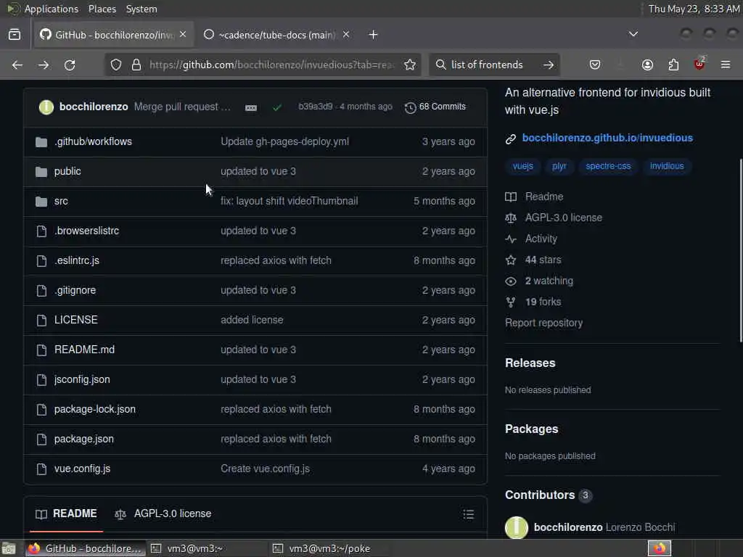
Task: Close the cadence/tube-docs tab
Action: (346, 35)
